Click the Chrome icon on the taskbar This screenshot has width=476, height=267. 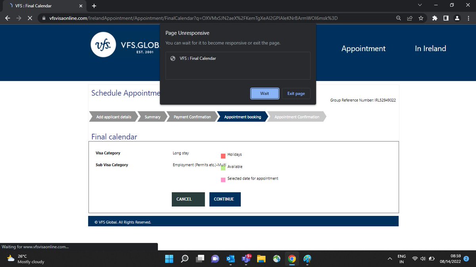click(292, 259)
